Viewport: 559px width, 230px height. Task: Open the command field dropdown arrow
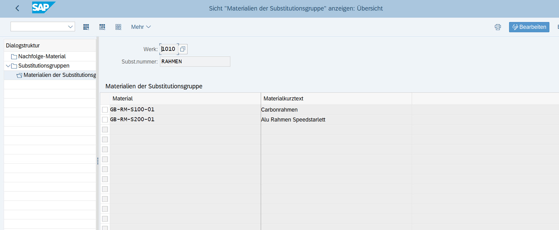[x=70, y=27]
